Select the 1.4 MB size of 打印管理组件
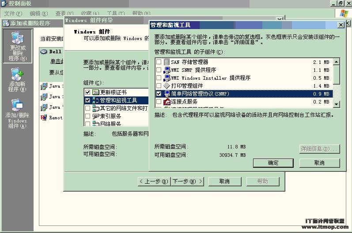352x233 pixels. 321,86
